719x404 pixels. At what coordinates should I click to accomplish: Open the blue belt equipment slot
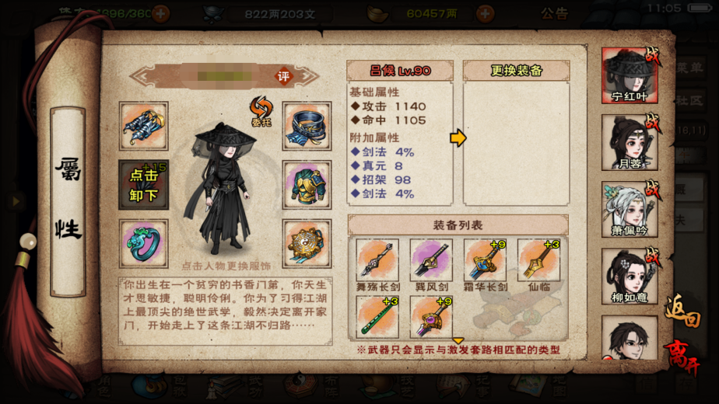(x=307, y=126)
